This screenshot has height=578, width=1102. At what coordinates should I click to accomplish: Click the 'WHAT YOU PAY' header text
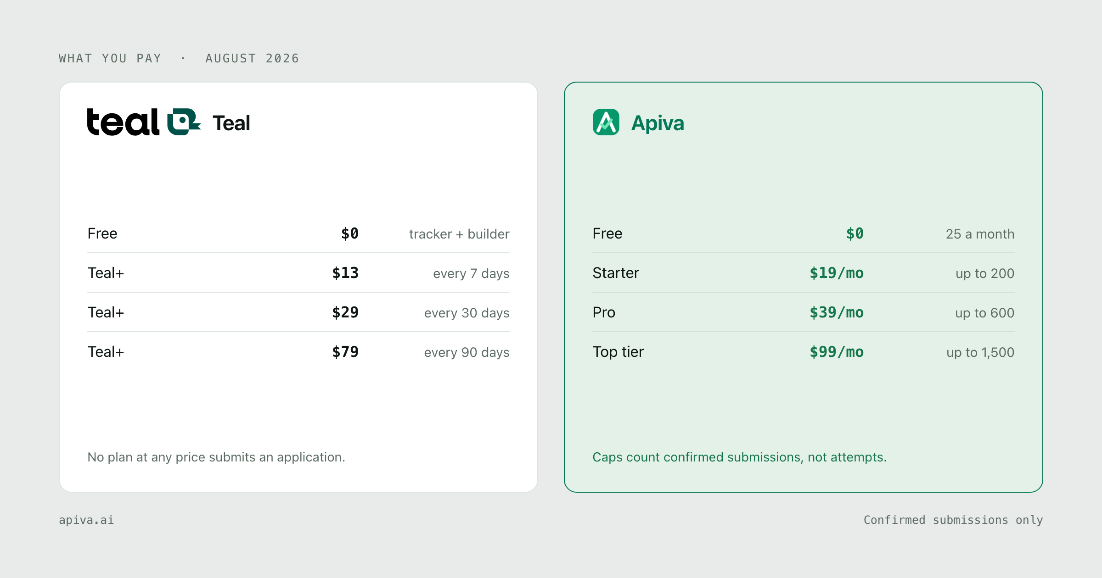[110, 58]
